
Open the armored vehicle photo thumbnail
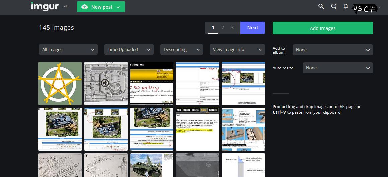pyautogui.click(x=152, y=165)
